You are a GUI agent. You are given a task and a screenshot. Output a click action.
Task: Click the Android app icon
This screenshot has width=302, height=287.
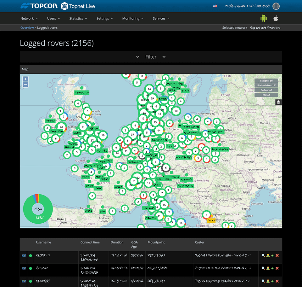pos(263,18)
